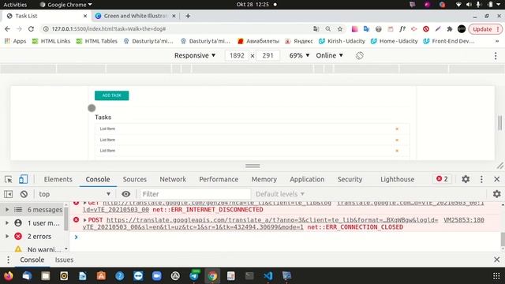
Task: Expand the GET error entry triangle
Action: pyautogui.click(x=84, y=203)
